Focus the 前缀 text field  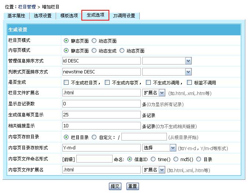[x=94, y=159]
